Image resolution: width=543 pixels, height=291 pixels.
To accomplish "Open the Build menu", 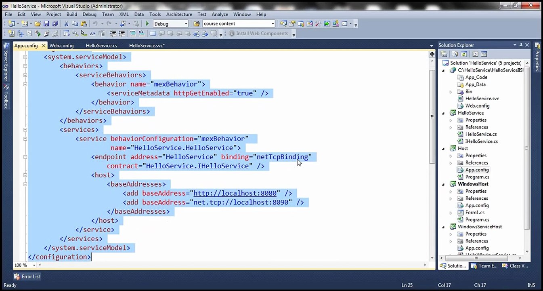I will coord(72,14).
